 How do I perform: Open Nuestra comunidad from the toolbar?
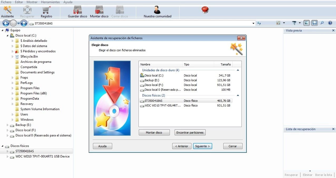pyautogui.click(x=157, y=10)
